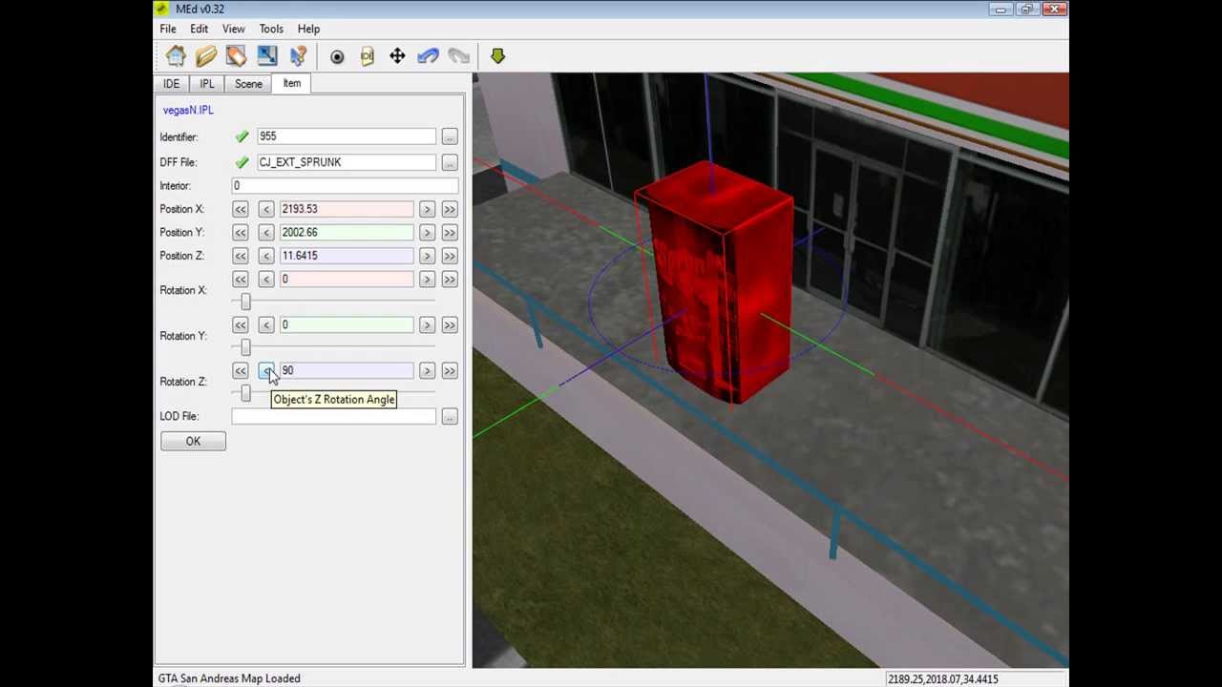Select the four-arrow move tool icon
This screenshot has height=687, width=1222.
coord(397,56)
